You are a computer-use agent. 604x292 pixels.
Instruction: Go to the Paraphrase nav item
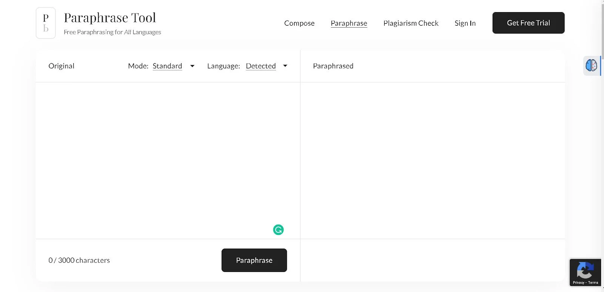point(349,23)
